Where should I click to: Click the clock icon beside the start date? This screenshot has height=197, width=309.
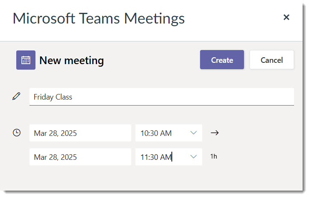point(17,132)
